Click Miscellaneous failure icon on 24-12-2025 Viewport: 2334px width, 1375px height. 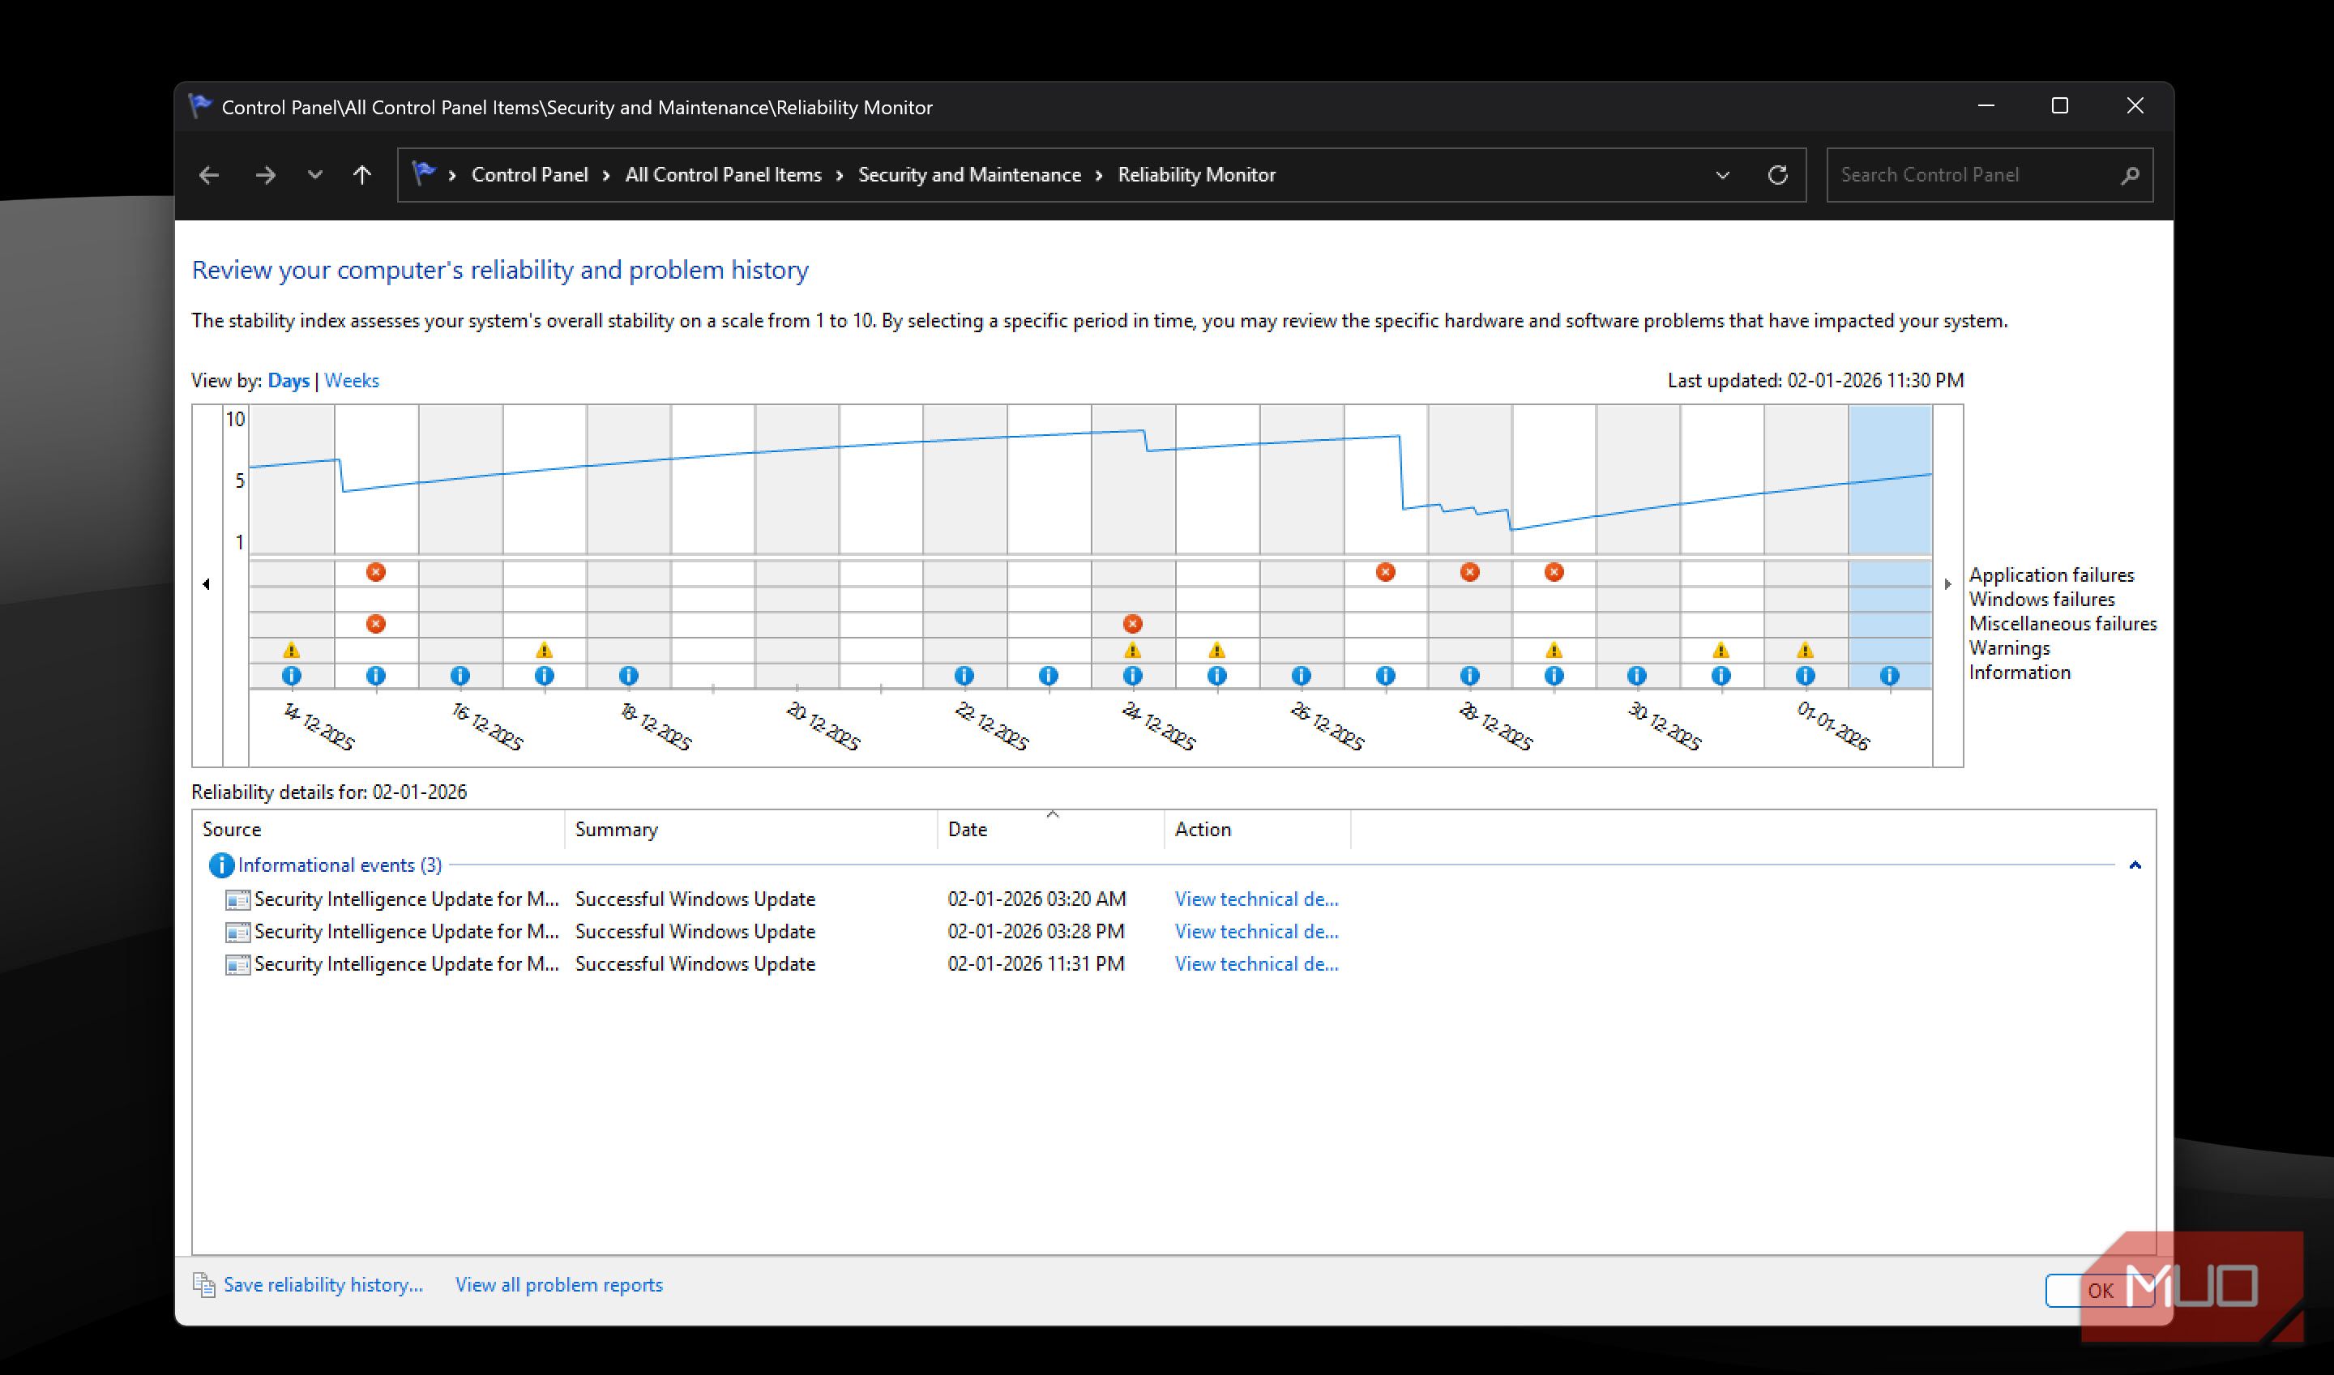click(x=1132, y=624)
